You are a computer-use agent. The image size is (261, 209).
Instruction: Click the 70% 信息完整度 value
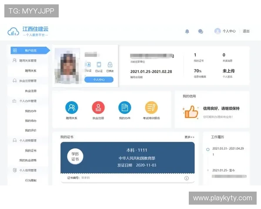pyautogui.click(x=198, y=71)
